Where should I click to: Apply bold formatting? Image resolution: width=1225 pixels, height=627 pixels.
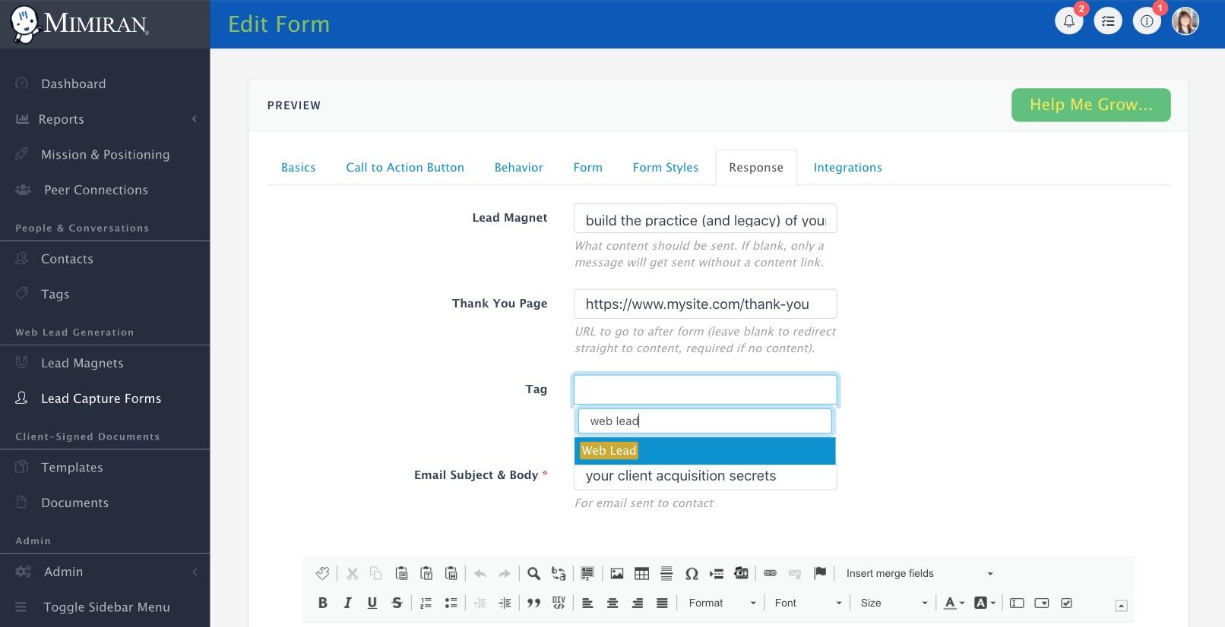[322, 603]
